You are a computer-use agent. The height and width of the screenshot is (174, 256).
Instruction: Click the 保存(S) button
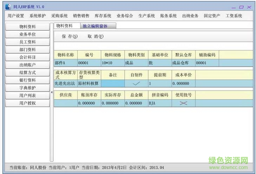(x=70, y=36)
